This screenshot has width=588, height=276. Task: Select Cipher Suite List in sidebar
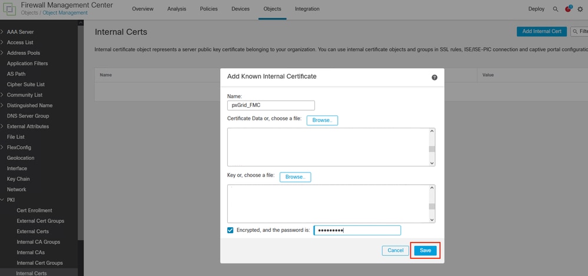[x=25, y=84]
